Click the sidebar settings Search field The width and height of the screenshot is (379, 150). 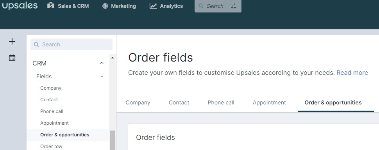[x=71, y=44]
